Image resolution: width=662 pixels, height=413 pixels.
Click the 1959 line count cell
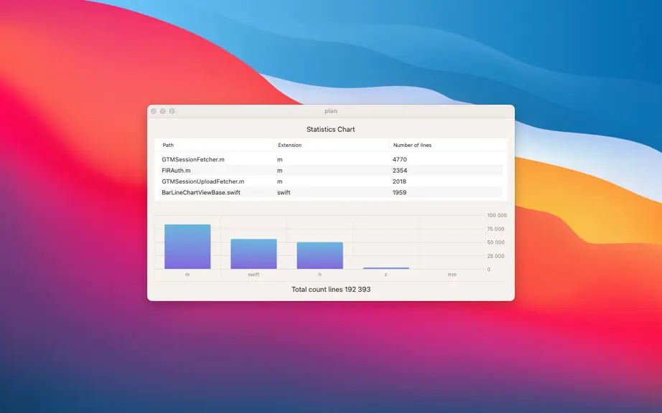(x=399, y=192)
